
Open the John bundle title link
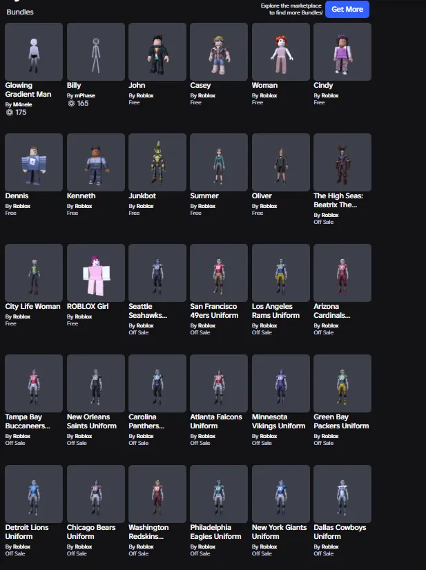coord(137,86)
